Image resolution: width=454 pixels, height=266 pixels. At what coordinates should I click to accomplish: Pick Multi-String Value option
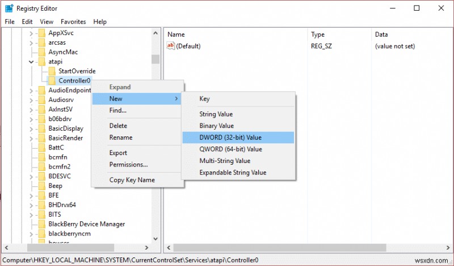238,161
